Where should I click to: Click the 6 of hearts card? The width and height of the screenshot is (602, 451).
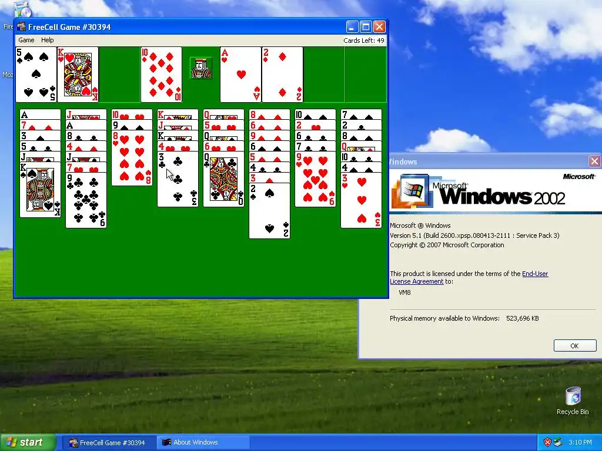point(223,146)
